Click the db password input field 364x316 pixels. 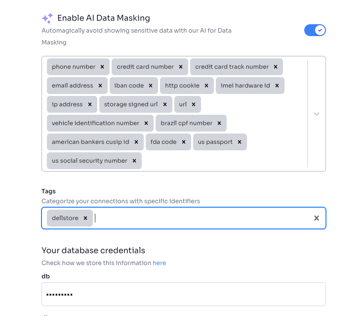point(184,294)
